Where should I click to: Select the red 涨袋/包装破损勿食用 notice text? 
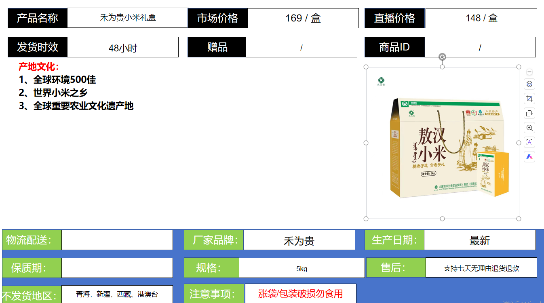(x=300, y=294)
